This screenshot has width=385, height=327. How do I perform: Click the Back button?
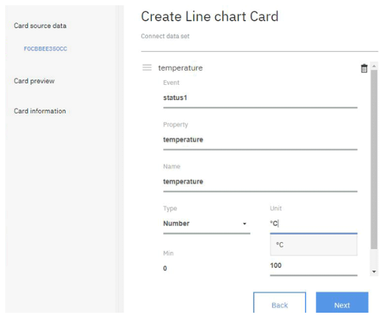280,302
